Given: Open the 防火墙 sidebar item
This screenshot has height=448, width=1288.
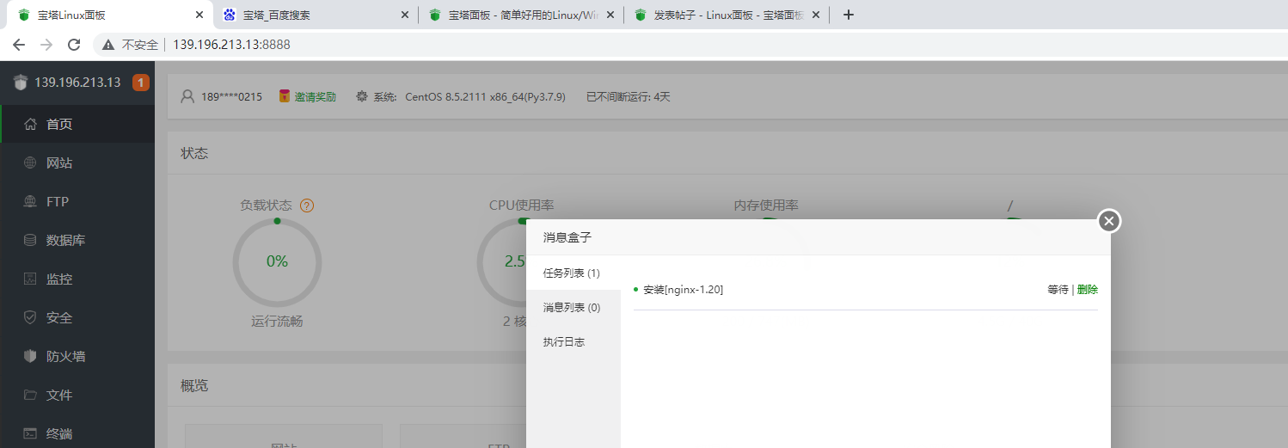Looking at the screenshot, I should click(x=77, y=356).
